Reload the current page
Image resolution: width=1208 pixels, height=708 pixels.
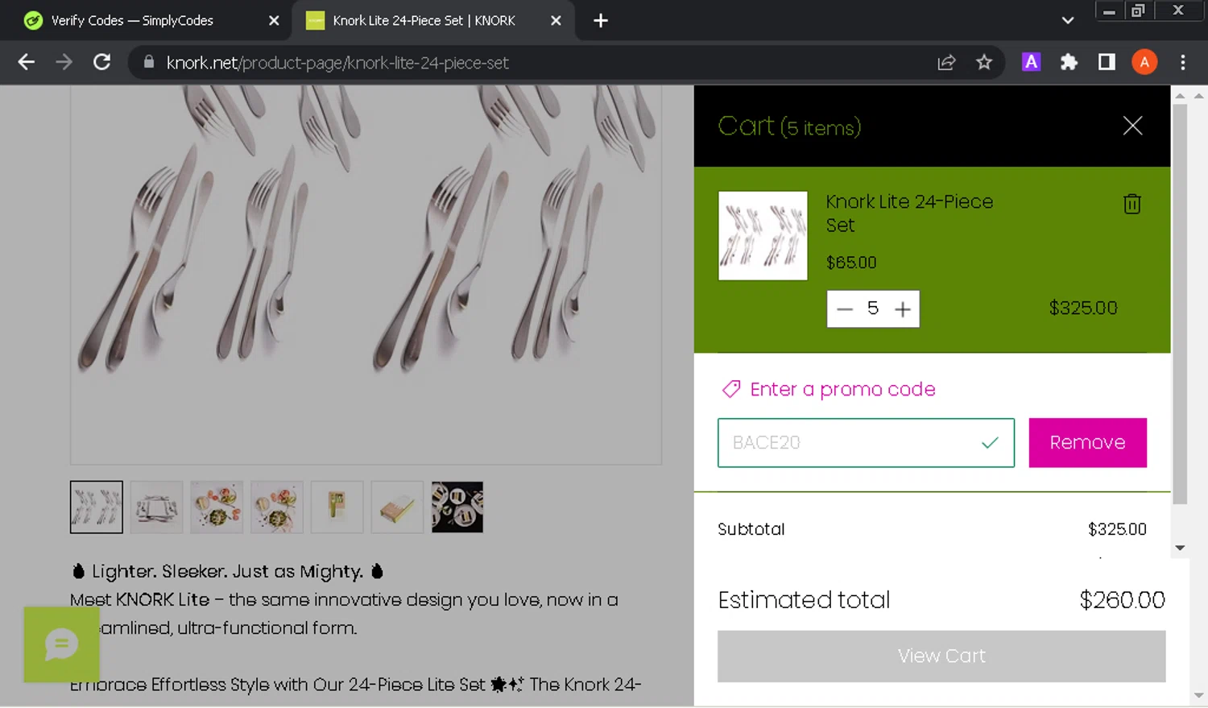(x=101, y=62)
